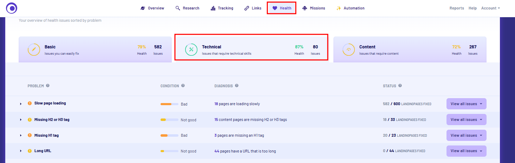
Task: Click the pencil icon on Basic card
Action: coord(34,49)
